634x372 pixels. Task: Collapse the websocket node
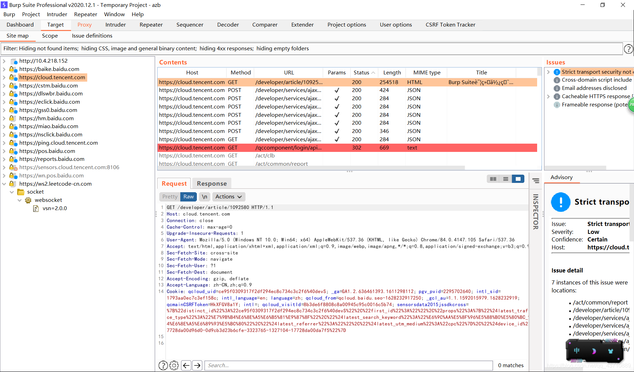[x=19, y=200]
